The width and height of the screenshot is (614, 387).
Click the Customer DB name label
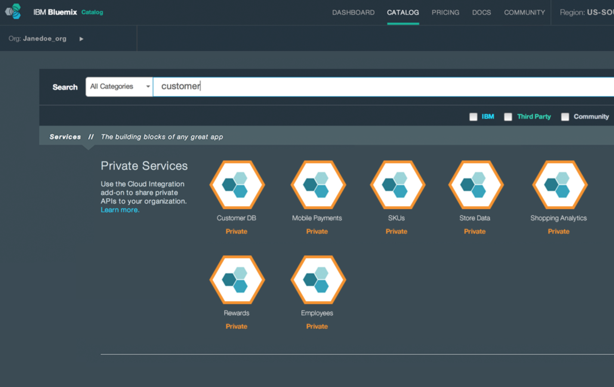tap(236, 218)
